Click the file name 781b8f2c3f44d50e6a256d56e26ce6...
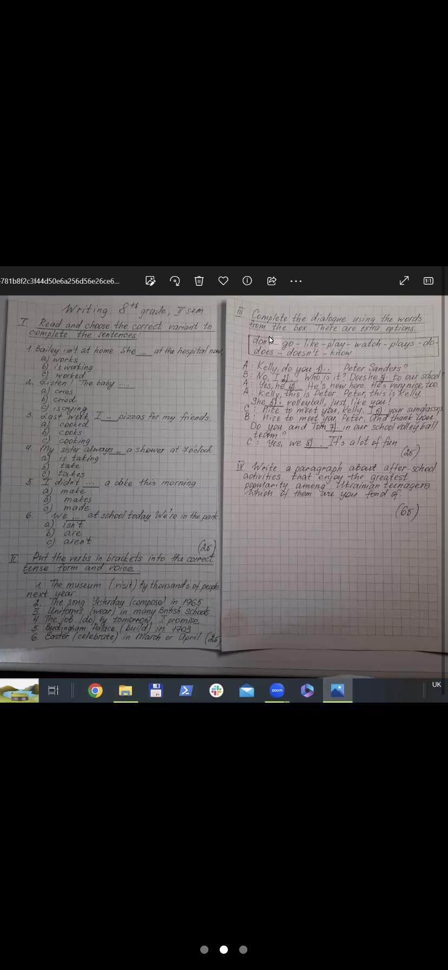This screenshot has width=448, height=970. pyautogui.click(x=60, y=281)
